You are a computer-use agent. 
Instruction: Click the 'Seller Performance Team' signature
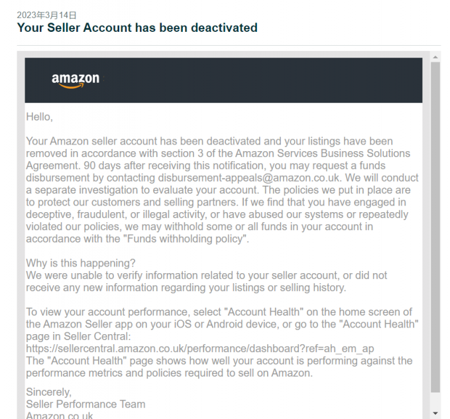tap(85, 404)
